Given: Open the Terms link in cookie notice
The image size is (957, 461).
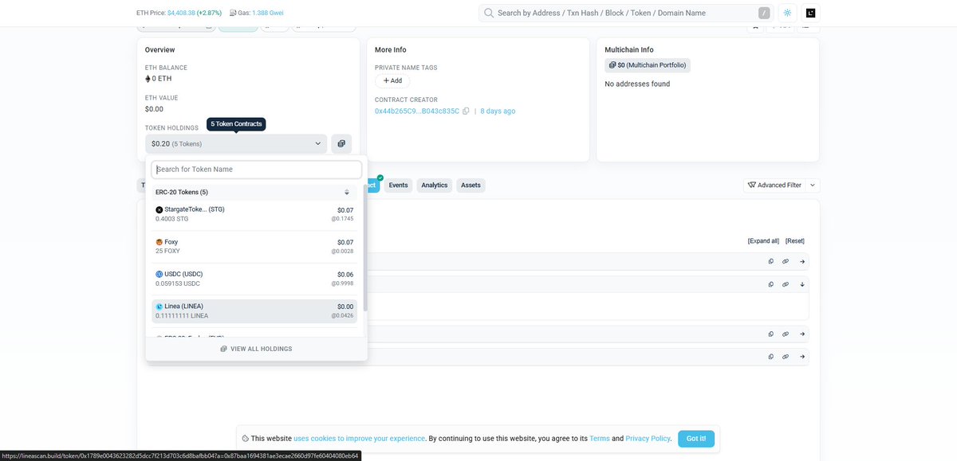Looking at the screenshot, I should pyautogui.click(x=600, y=439).
